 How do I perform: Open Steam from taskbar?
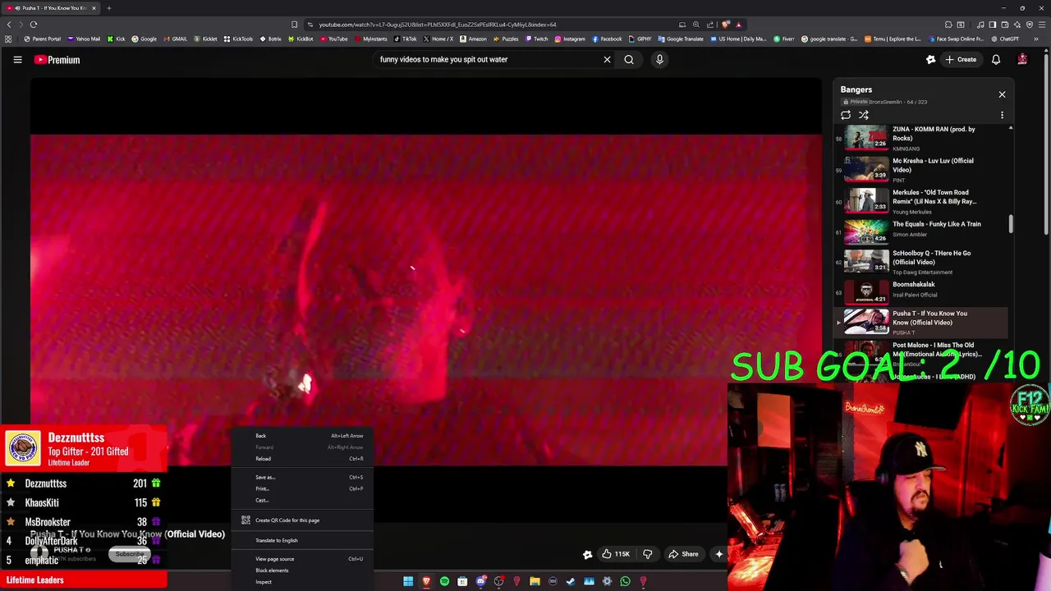tap(571, 582)
